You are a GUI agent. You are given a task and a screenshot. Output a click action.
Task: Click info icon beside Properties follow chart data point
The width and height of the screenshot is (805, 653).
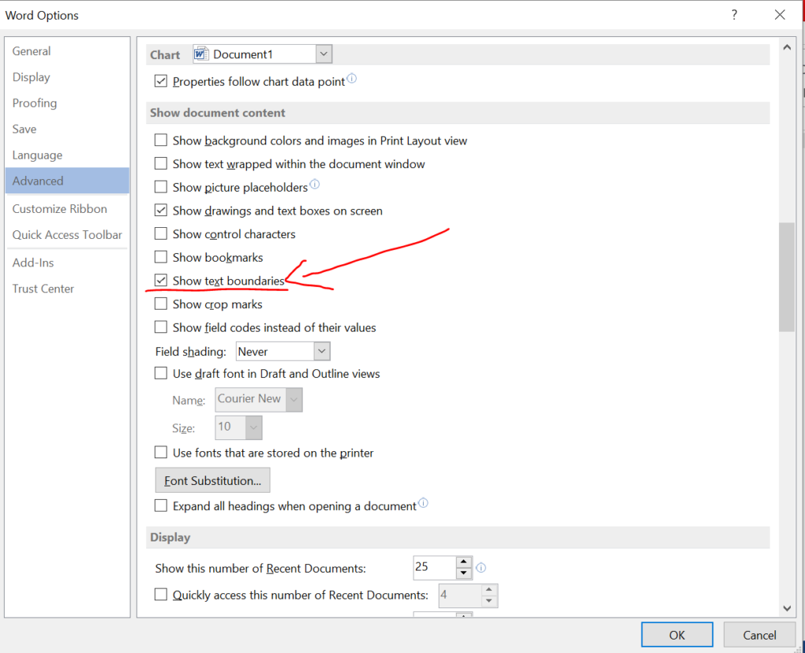click(x=351, y=79)
